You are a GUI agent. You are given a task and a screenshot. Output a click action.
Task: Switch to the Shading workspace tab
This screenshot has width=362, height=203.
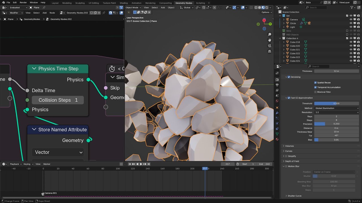point(124,3)
